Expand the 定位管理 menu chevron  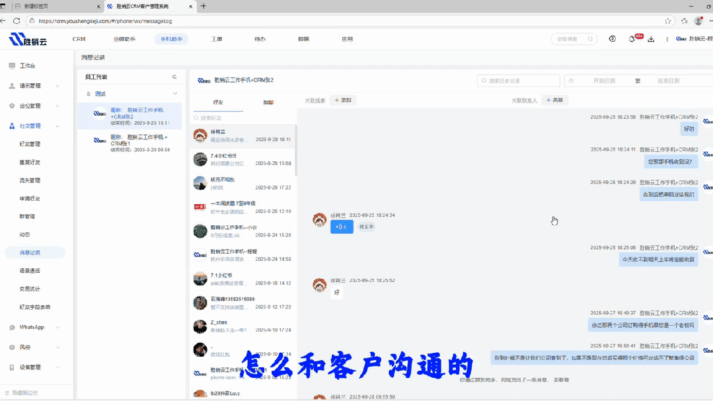click(57, 106)
